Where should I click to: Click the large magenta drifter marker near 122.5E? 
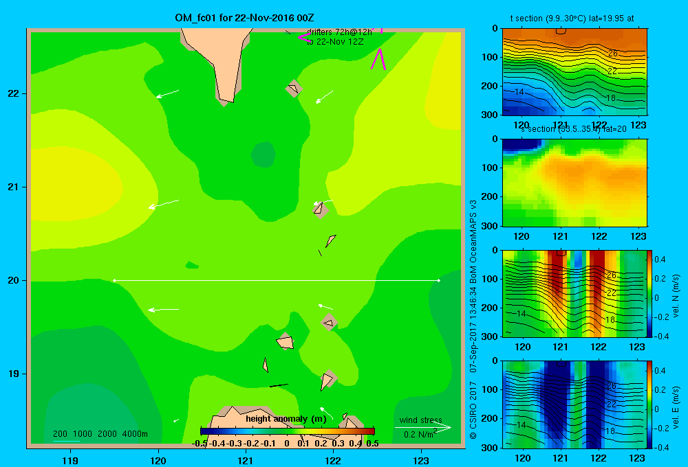tap(378, 59)
